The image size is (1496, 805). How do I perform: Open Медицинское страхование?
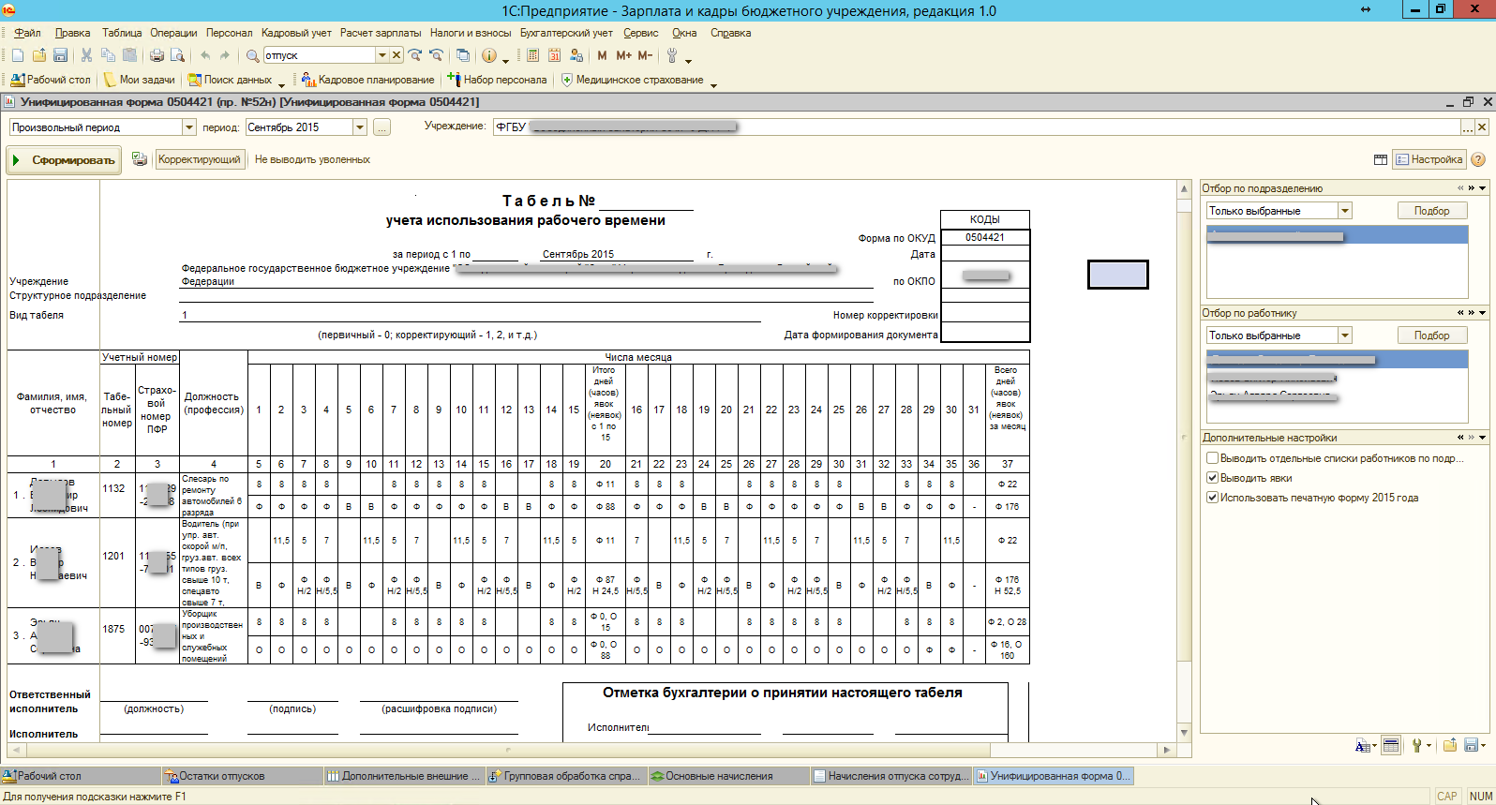coord(632,80)
